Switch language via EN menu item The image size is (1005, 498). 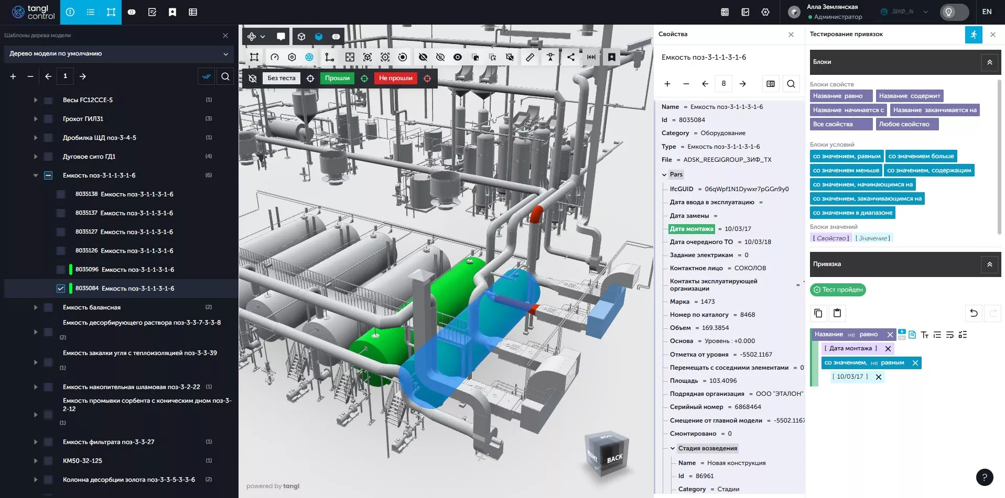987,12
